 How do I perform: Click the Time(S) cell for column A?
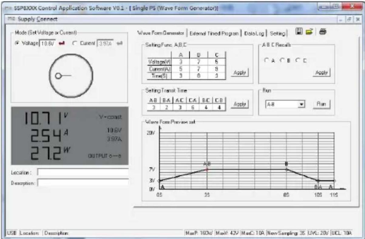180,76
